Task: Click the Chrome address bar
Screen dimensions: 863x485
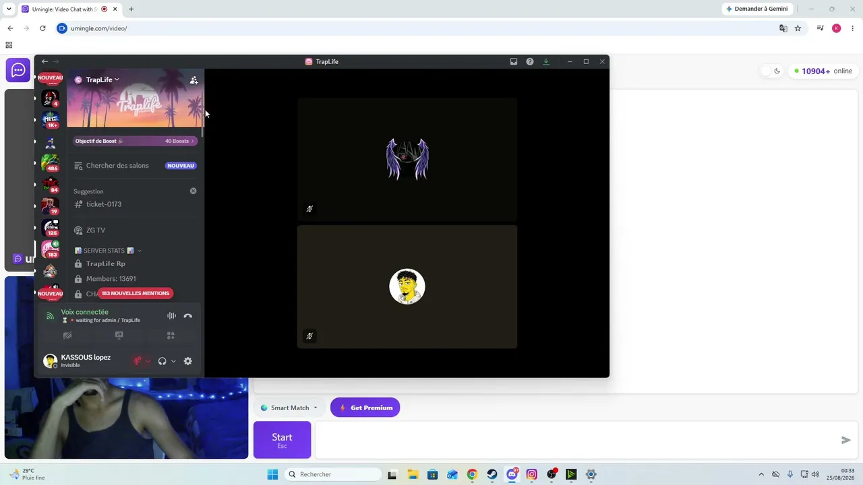Action: [418, 28]
